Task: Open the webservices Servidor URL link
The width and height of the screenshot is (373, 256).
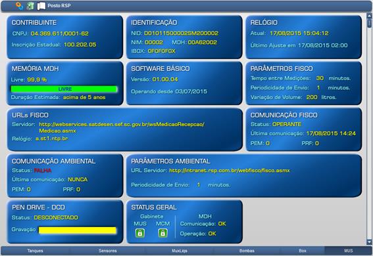Action: (122, 127)
